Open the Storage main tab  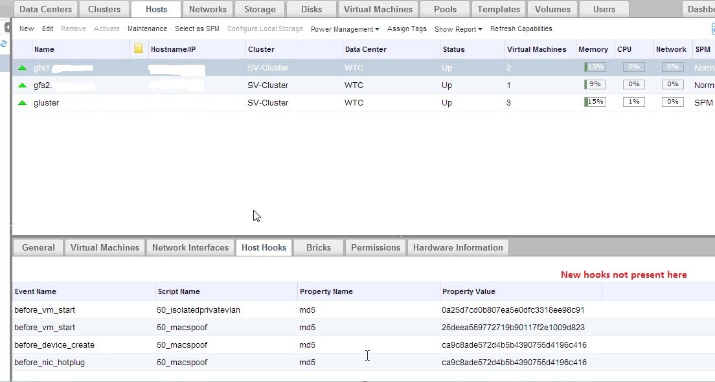259,9
